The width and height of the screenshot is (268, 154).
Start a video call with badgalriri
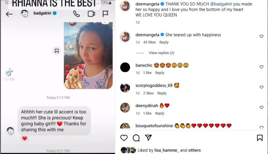pyautogui.click(x=91, y=14)
